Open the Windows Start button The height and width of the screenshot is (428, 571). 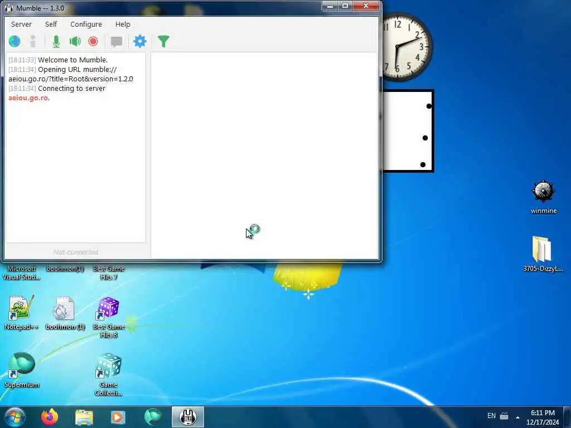tap(15, 417)
